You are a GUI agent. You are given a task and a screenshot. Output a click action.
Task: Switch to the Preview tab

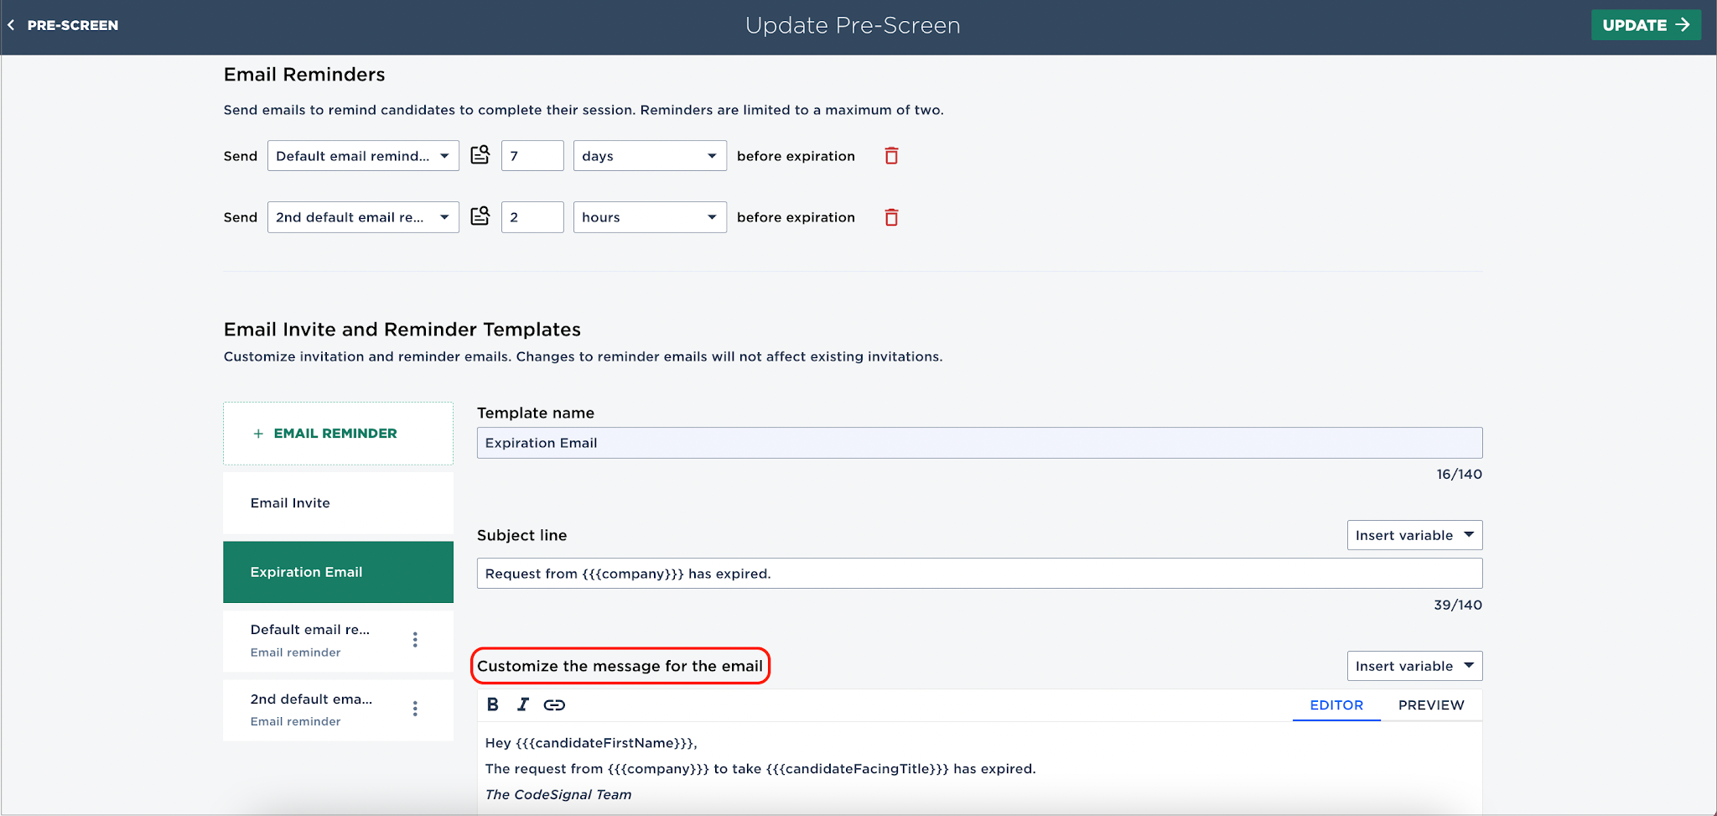pyautogui.click(x=1431, y=705)
